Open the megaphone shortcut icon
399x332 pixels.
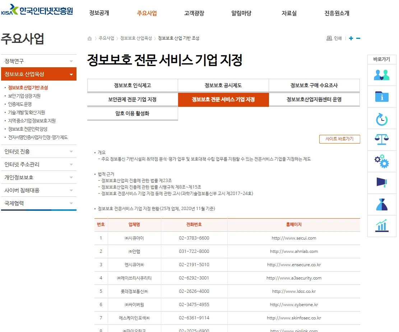point(382,182)
